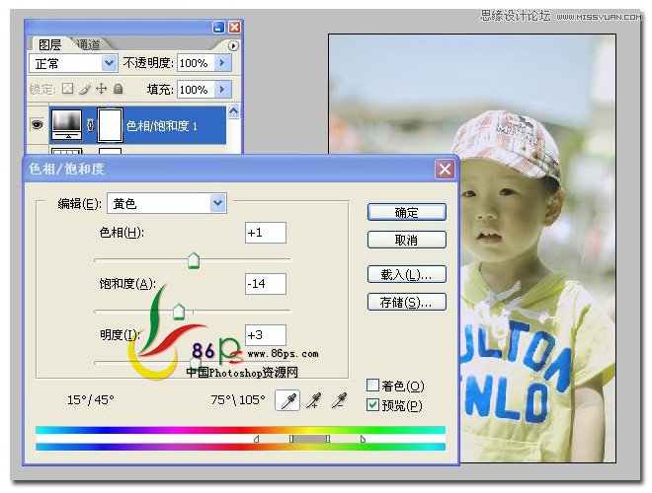
Task: Click the 明度 lightness slider handle
Action: (196, 363)
